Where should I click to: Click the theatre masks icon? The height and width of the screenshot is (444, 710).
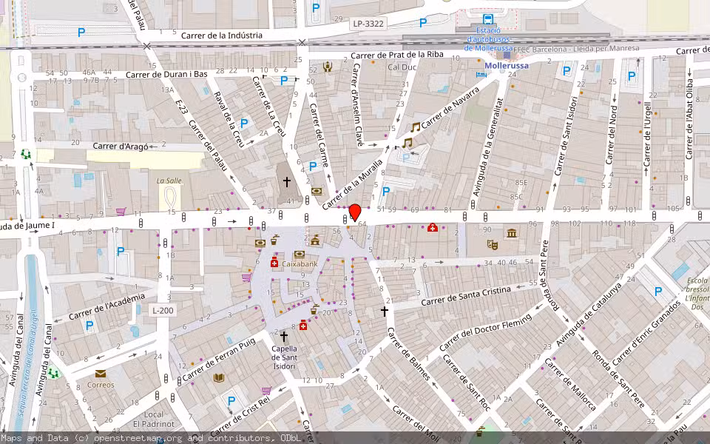coord(492,245)
